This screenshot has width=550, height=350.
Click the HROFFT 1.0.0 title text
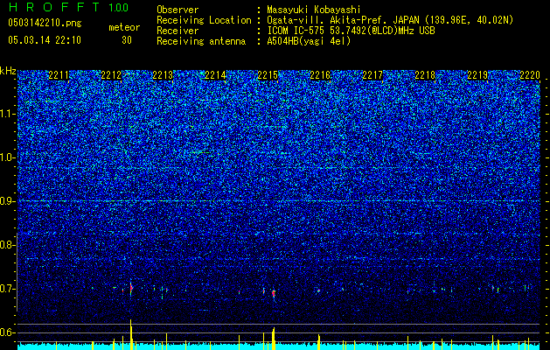(68, 7)
